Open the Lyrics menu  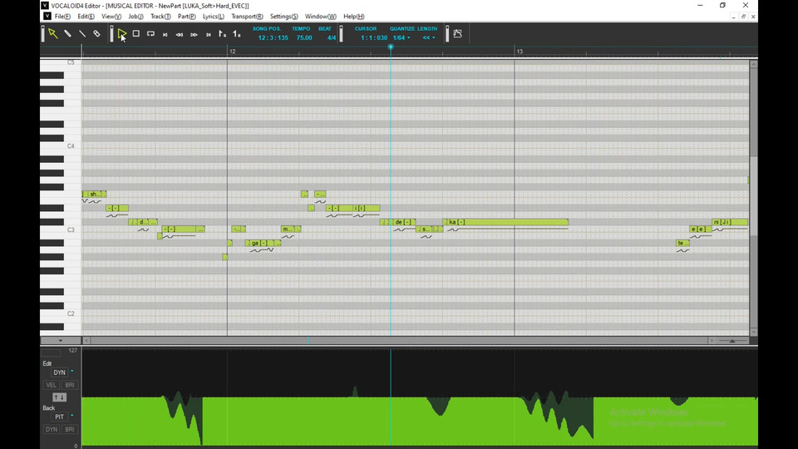[214, 17]
